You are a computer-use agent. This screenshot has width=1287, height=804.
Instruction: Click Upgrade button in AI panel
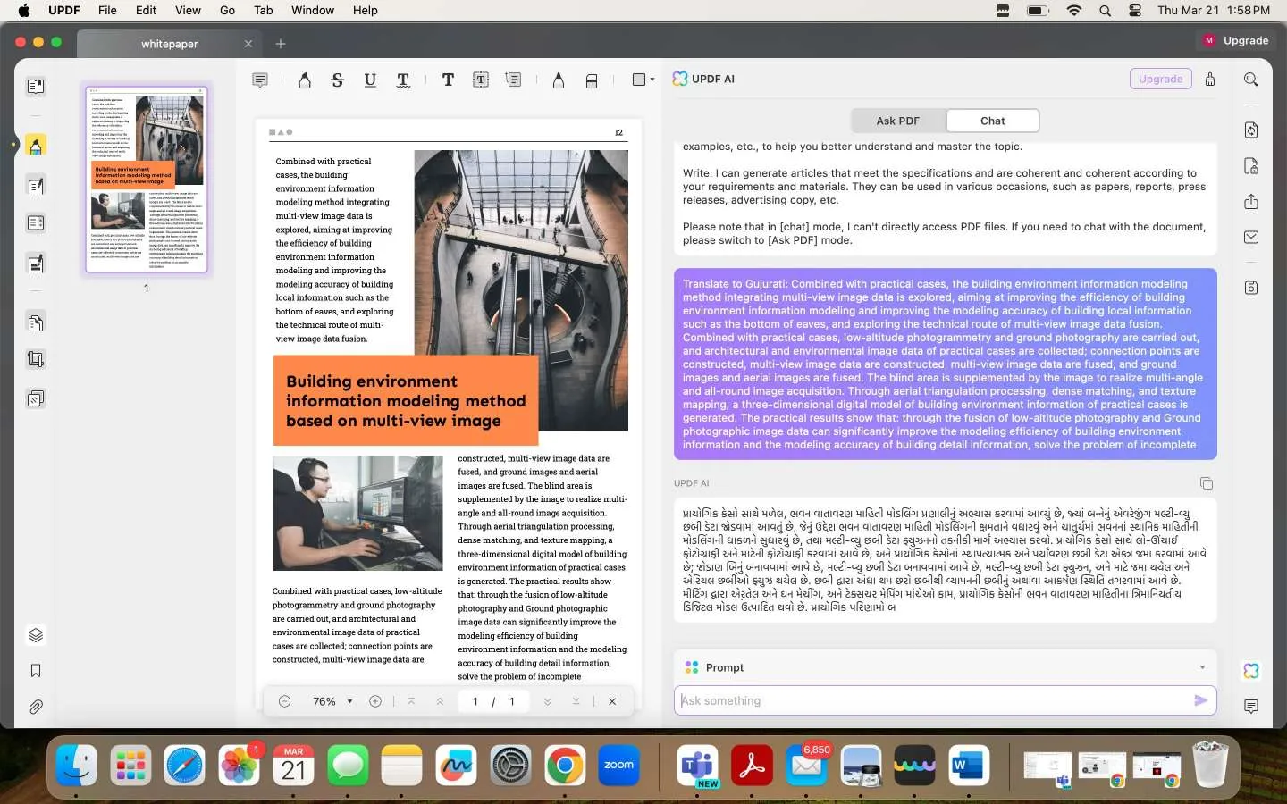click(x=1160, y=79)
